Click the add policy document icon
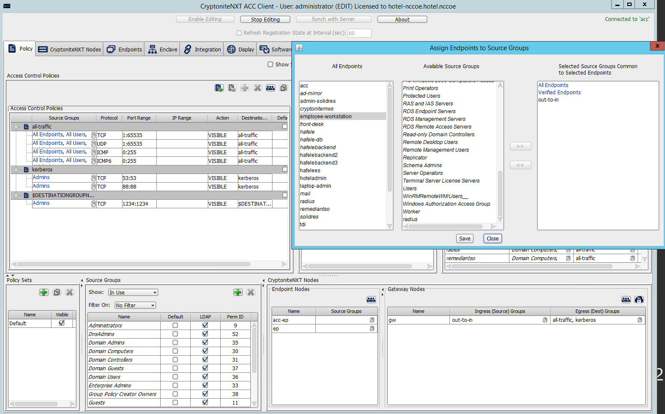Screen dimensions: 665x414 (219, 88)
